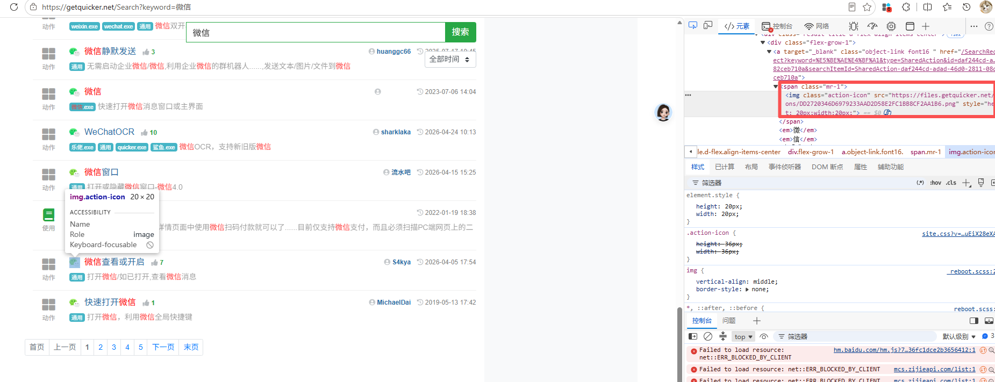
Task: Click the plus to add more DevTools tools
Action: (926, 26)
